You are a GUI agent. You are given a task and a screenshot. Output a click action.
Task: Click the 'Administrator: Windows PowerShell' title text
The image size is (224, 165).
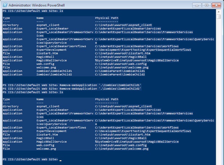34,5
